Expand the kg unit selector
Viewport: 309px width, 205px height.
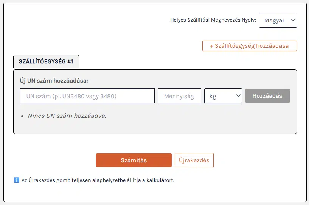[223, 96]
